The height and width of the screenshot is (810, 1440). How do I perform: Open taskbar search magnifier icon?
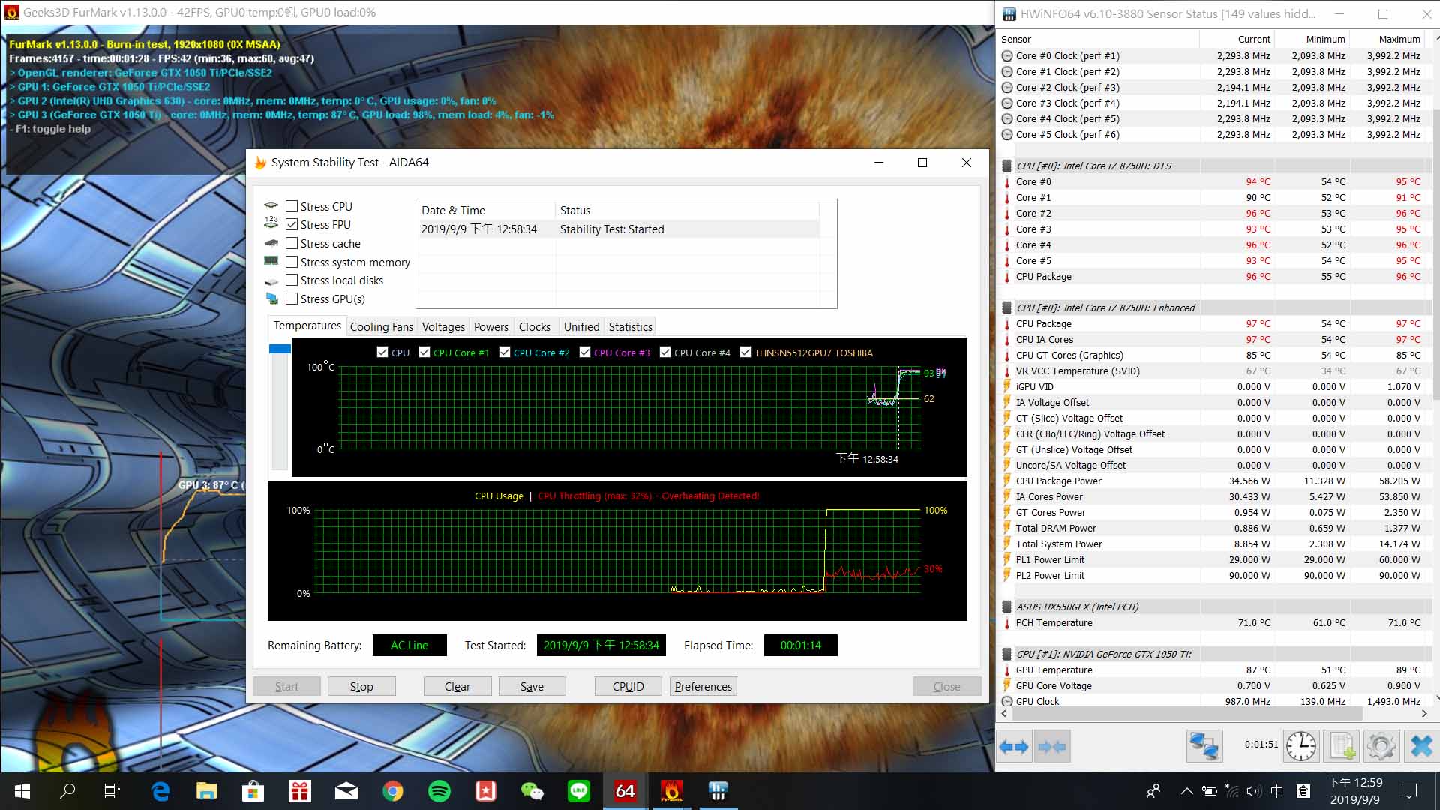(67, 791)
